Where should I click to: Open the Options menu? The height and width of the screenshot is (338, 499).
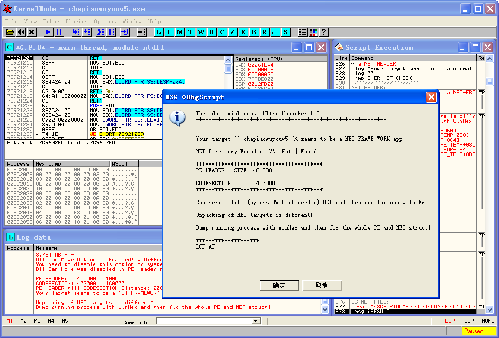[x=105, y=21]
